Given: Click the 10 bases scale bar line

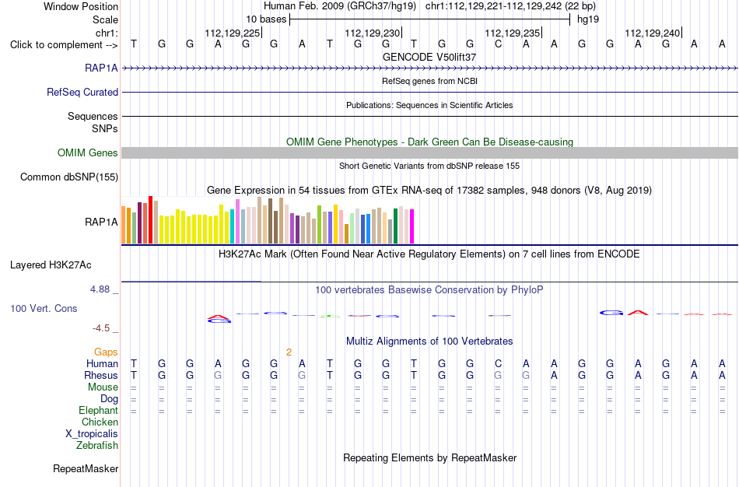Looking at the screenshot, I should click(430, 19).
